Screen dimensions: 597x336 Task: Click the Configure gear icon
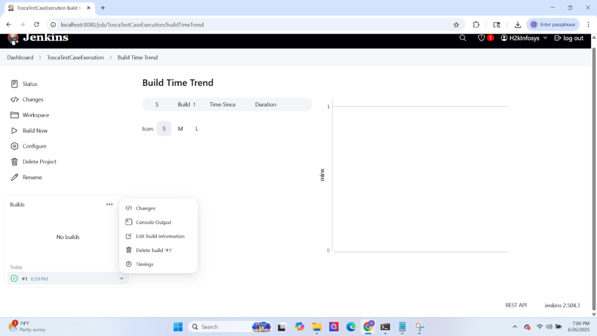[14, 146]
